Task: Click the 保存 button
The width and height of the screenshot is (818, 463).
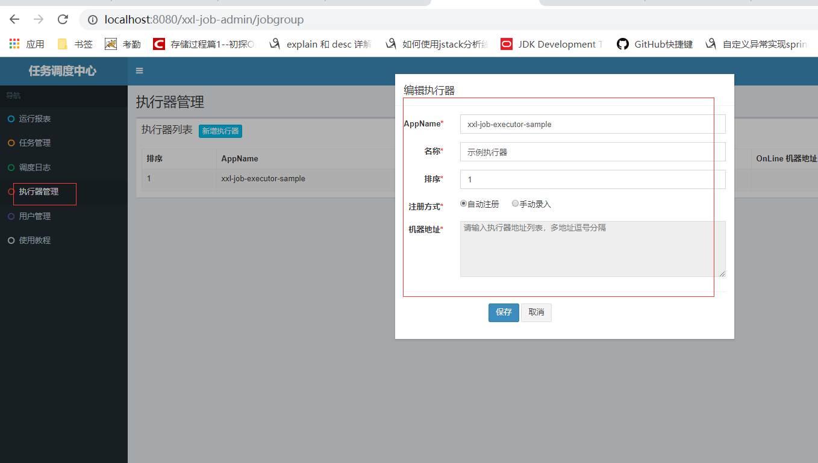Action: click(504, 312)
